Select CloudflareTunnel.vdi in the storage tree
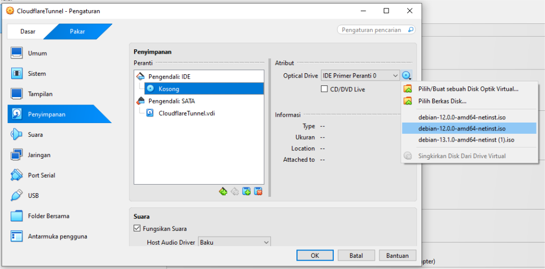 186,113
